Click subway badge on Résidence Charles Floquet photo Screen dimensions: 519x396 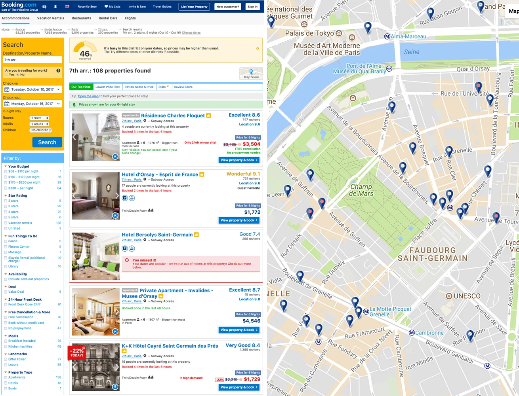(x=115, y=157)
